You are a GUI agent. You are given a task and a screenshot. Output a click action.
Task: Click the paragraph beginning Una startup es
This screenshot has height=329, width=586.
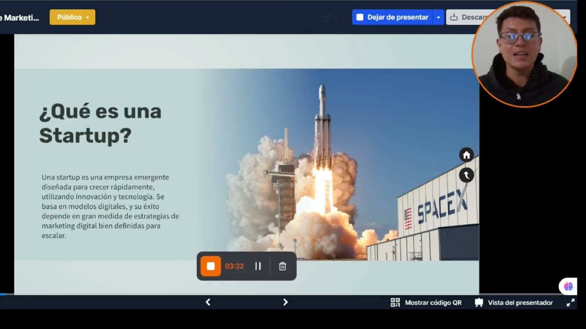coord(110,207)
